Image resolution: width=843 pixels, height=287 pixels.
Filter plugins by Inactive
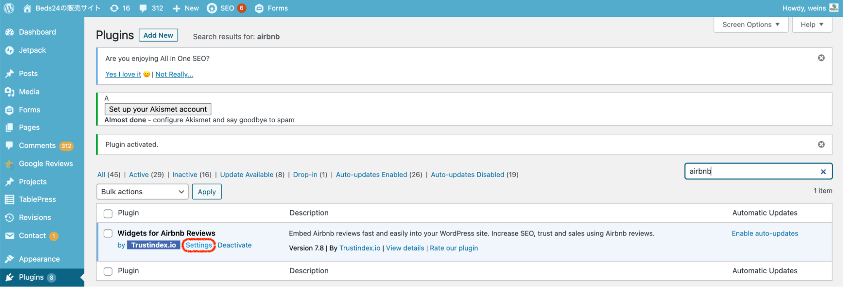coord(184,174)
